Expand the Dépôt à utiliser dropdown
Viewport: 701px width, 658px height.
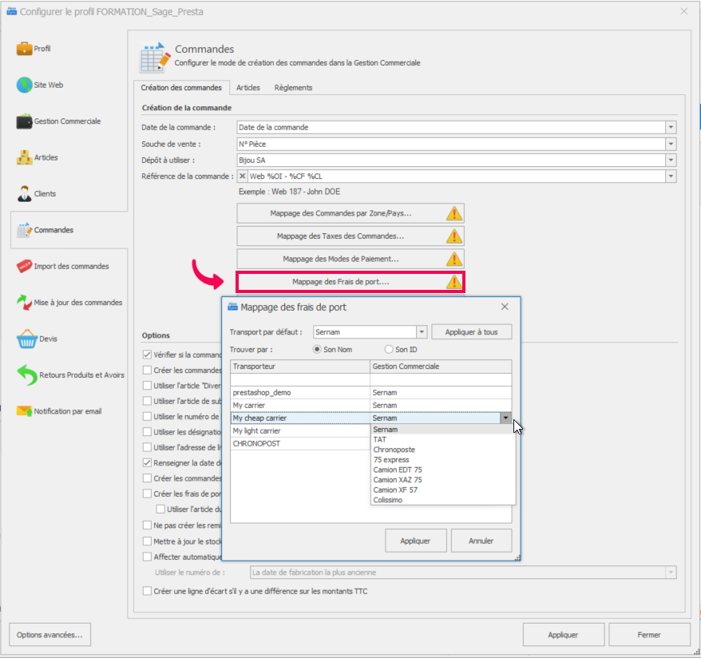[x=671, y=161]
